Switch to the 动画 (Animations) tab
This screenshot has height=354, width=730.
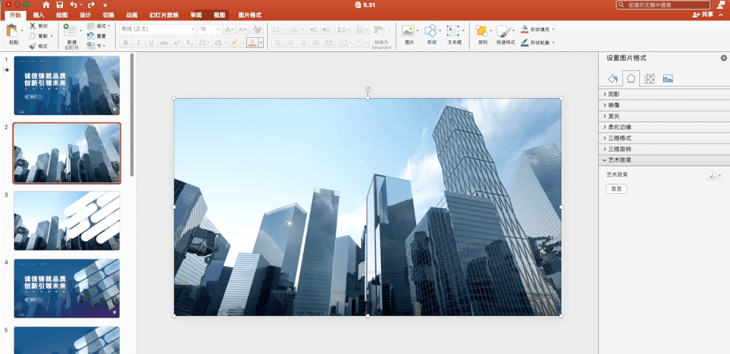pyautogui.click(x=132, y=15)
